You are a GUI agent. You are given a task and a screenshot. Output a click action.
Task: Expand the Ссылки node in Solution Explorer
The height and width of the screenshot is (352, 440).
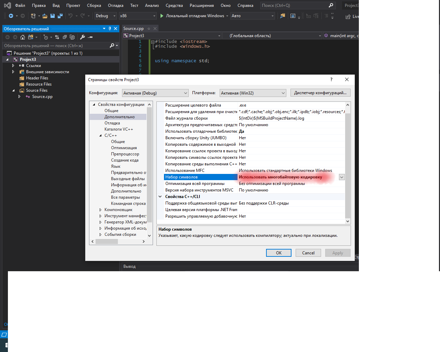13,66
